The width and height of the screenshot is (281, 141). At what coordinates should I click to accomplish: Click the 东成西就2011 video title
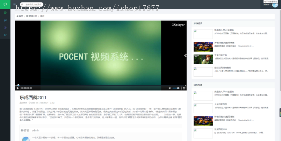[x=33, y=97]
